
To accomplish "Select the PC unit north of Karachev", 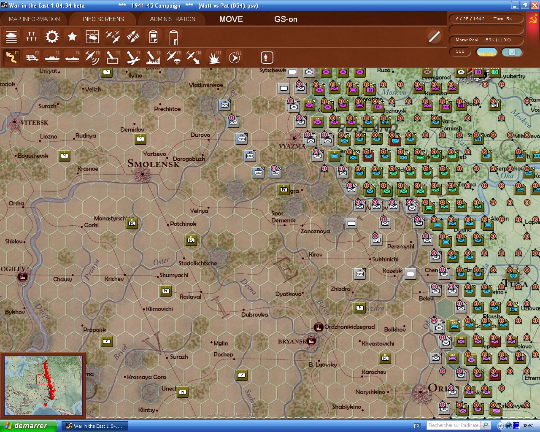I will click(x=385, y=358).
